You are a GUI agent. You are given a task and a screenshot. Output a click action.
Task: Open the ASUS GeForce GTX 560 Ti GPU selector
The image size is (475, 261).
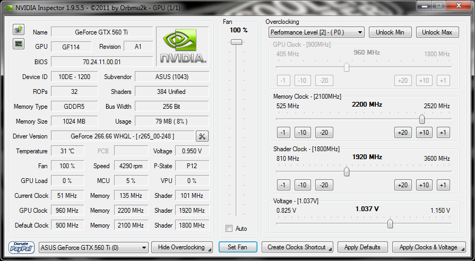(x=93, y=248)
